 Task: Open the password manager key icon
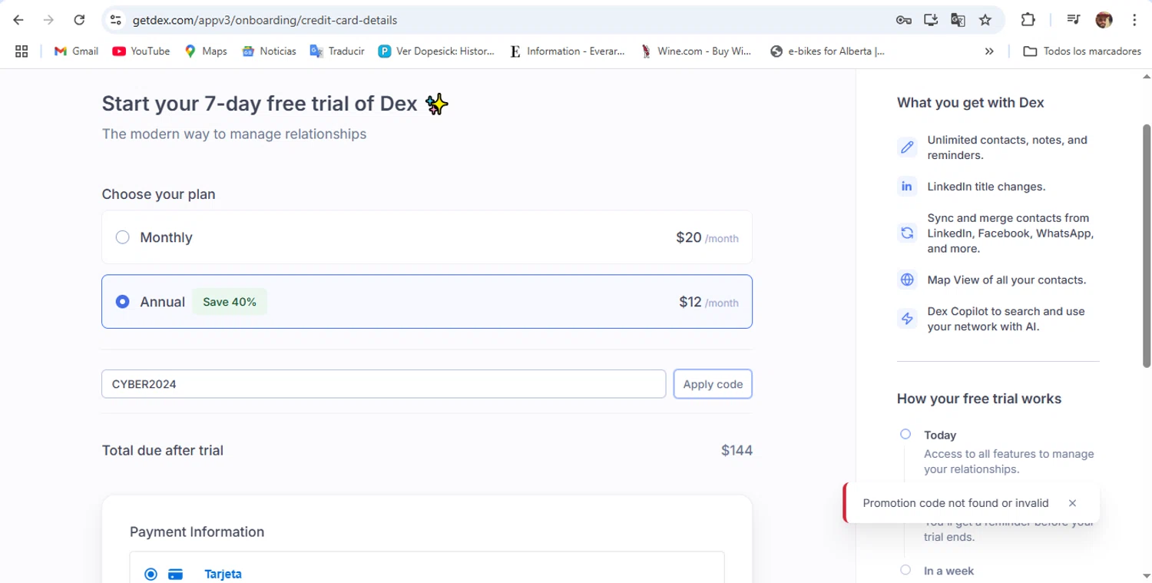pos(903,20)
